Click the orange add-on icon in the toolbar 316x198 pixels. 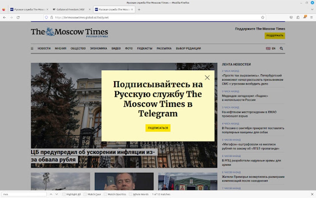(305, 18)
